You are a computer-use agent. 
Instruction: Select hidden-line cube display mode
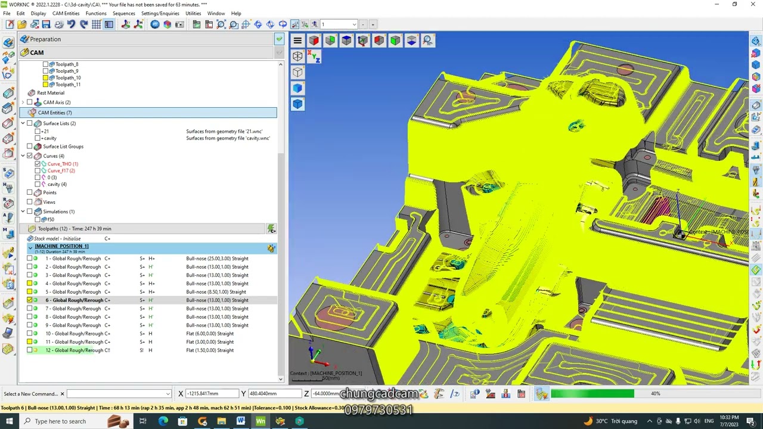[x=297, y=72]
